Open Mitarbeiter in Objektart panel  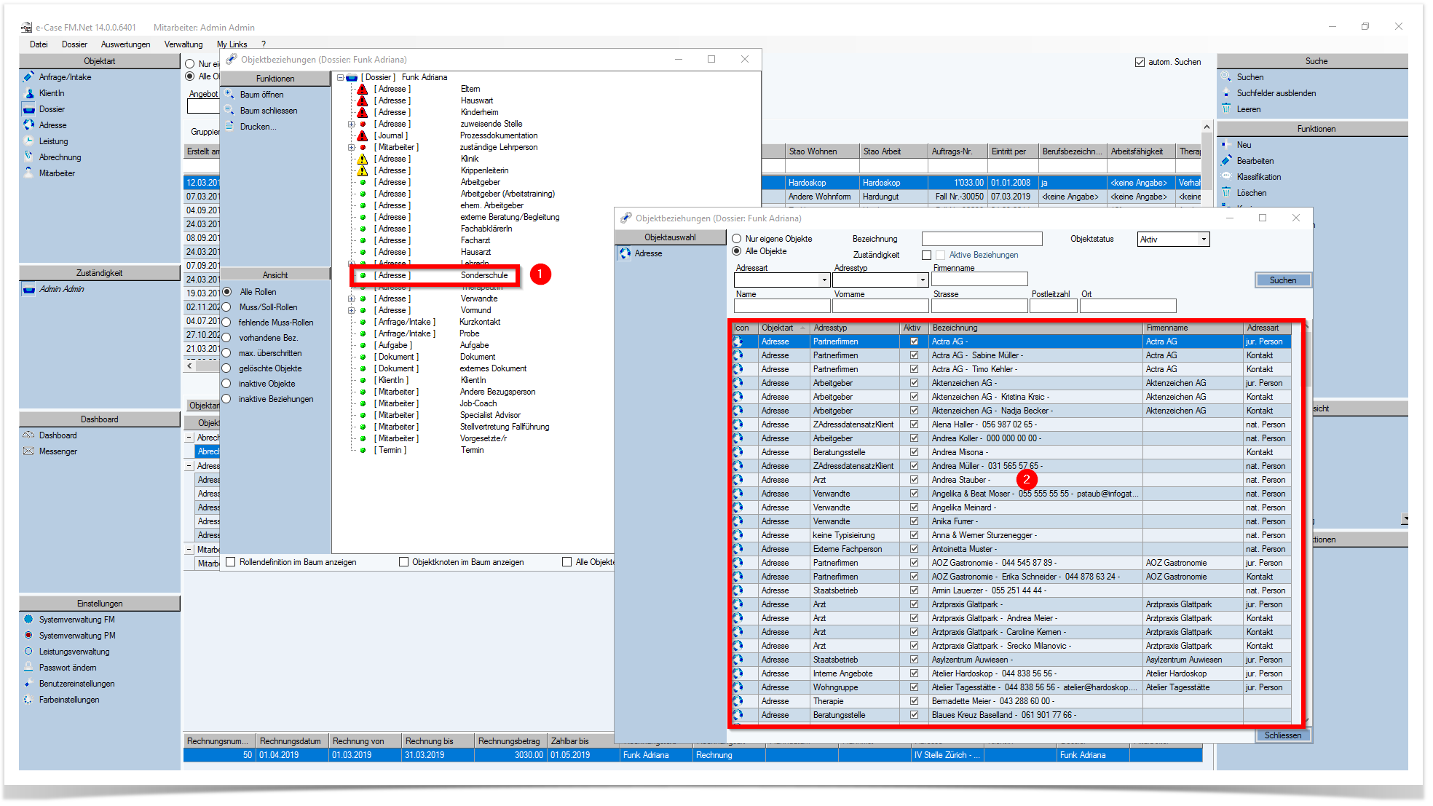pyautogui.click(x=57, y=173)
